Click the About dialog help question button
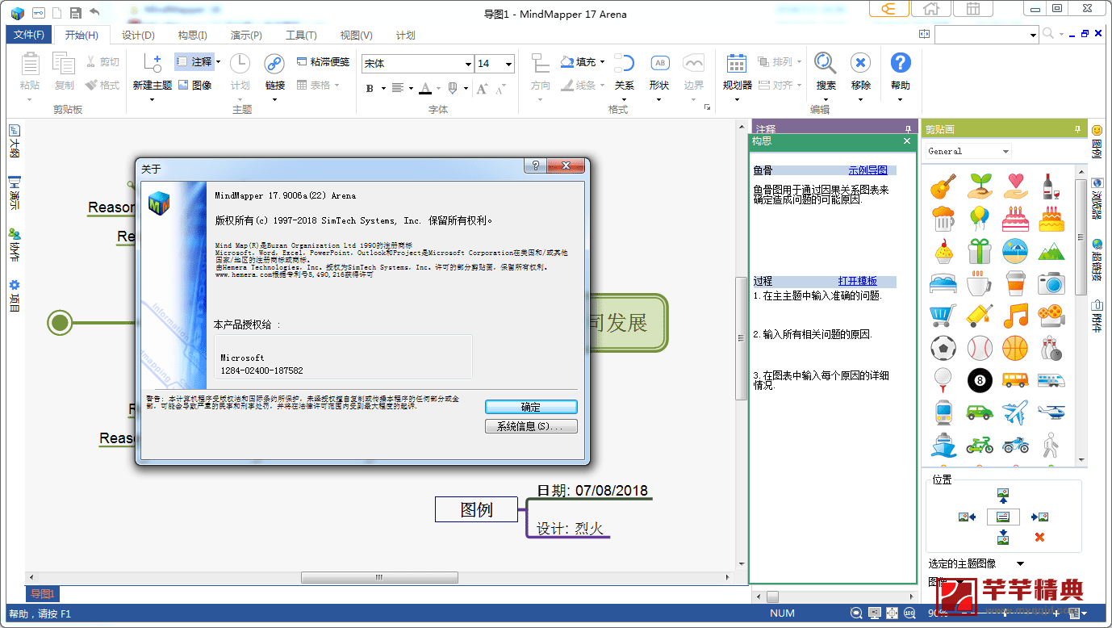Screen dimensions: 1112x628 click(x=534, y=165)
